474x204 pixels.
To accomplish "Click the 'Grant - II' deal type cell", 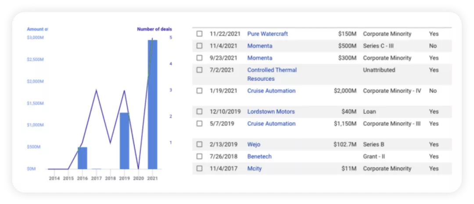I will [374, 157].
